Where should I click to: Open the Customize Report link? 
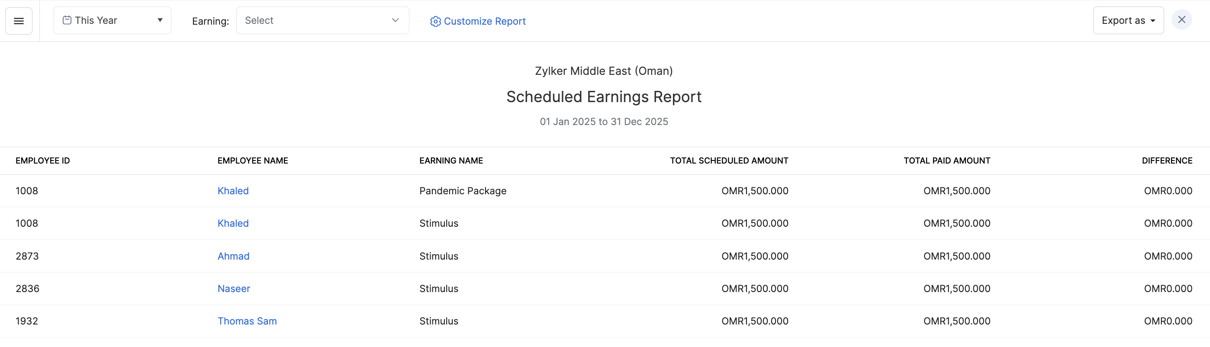[484, 22]
